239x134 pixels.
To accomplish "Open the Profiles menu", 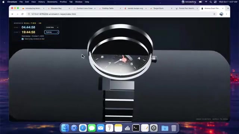I will pyautogui.click(x=63, y=2).
